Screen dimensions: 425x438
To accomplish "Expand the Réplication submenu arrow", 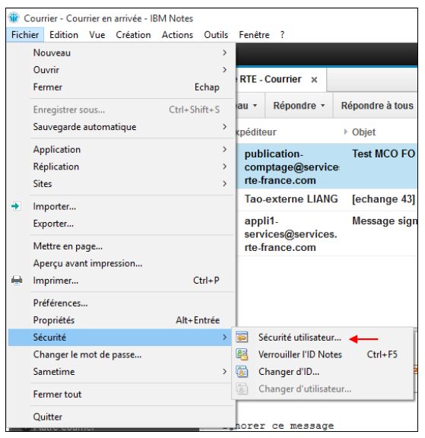I will click(x=224, y=167).
